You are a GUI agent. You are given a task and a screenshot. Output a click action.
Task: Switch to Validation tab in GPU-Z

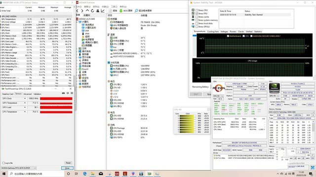point(38,94)
